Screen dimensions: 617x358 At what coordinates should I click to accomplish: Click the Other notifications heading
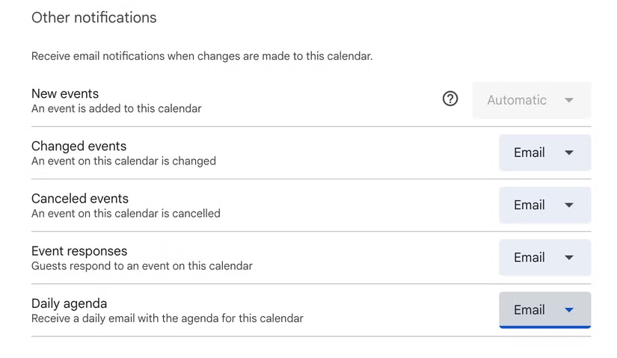(x=94, y=17)
